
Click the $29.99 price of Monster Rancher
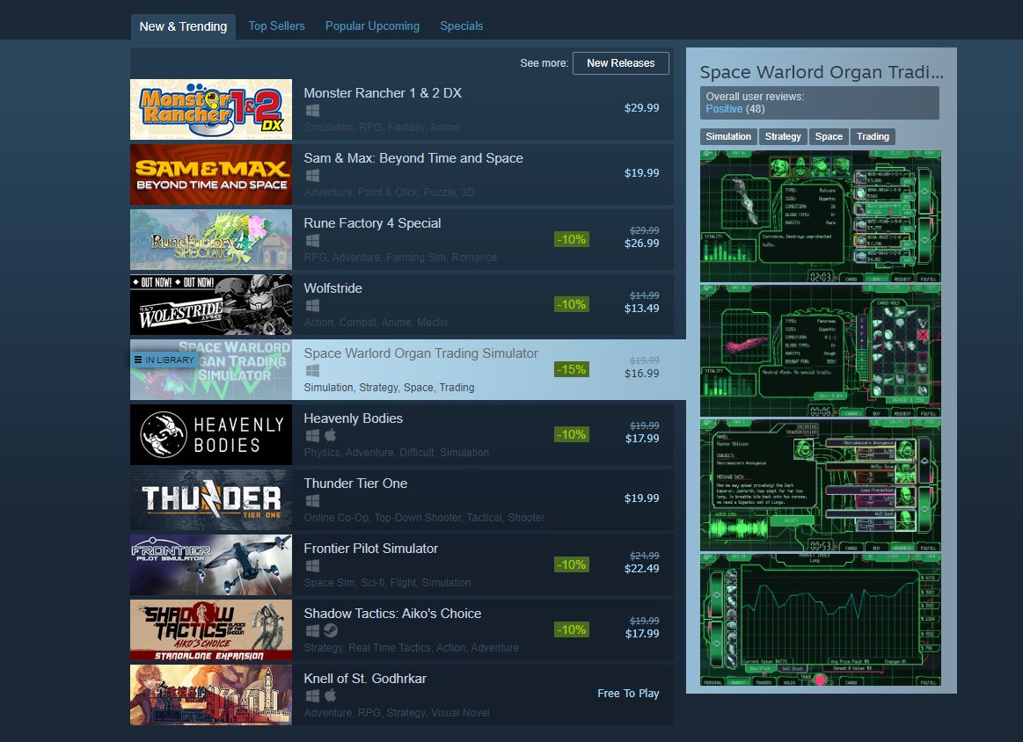[x=641, y=108]
